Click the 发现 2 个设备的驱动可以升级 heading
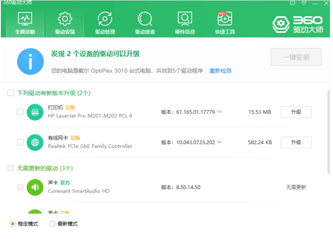Image resolution: width=333 pixels, height=239 pixels. (x=95, y=54)
